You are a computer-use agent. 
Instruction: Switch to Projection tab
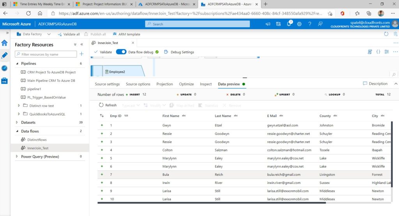pyautogui.click(x=164, y=84)
